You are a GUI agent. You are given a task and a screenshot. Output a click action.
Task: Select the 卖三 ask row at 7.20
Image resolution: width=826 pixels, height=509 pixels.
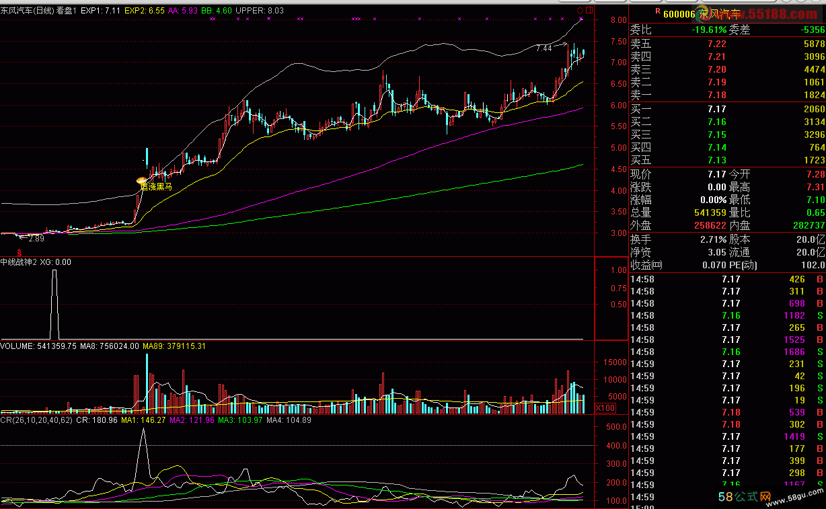tap(727, 69)
